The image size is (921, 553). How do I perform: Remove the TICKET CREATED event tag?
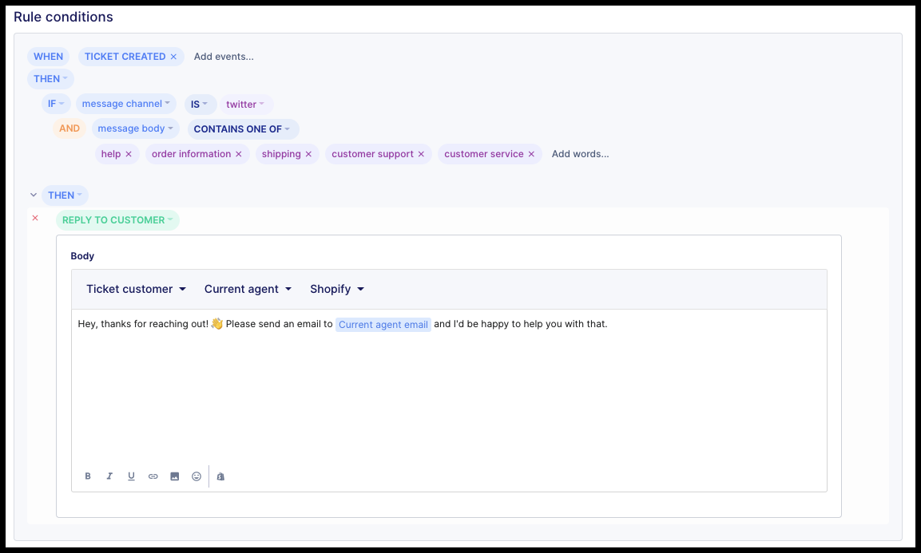[173, 57]
